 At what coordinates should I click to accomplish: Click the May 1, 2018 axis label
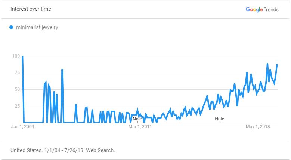pyautogui.click(x=258, y=127)
